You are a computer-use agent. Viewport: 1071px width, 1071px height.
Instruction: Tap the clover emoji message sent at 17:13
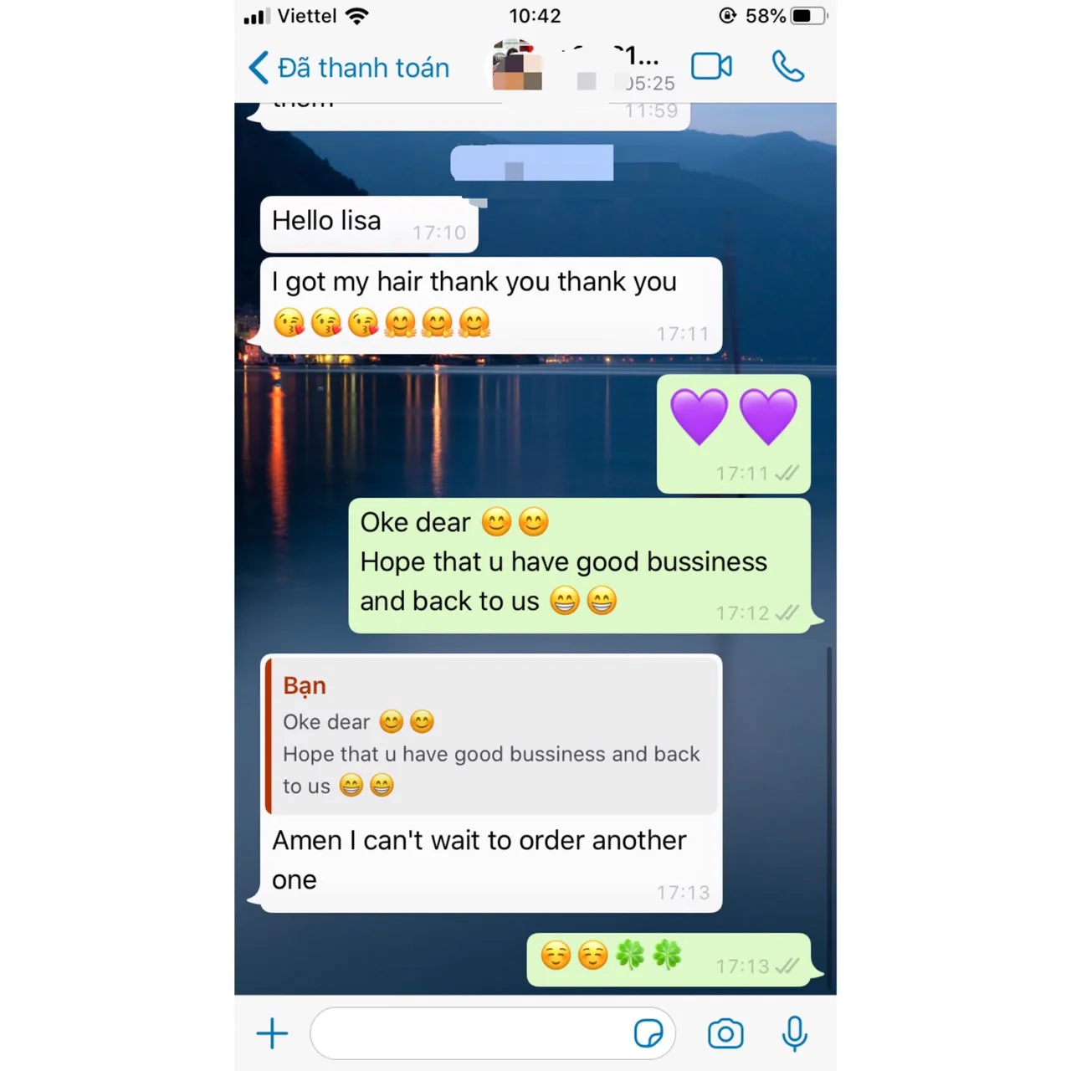[x=669, y=960]
